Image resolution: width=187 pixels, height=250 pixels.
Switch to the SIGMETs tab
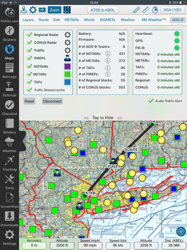coord(107,20)
